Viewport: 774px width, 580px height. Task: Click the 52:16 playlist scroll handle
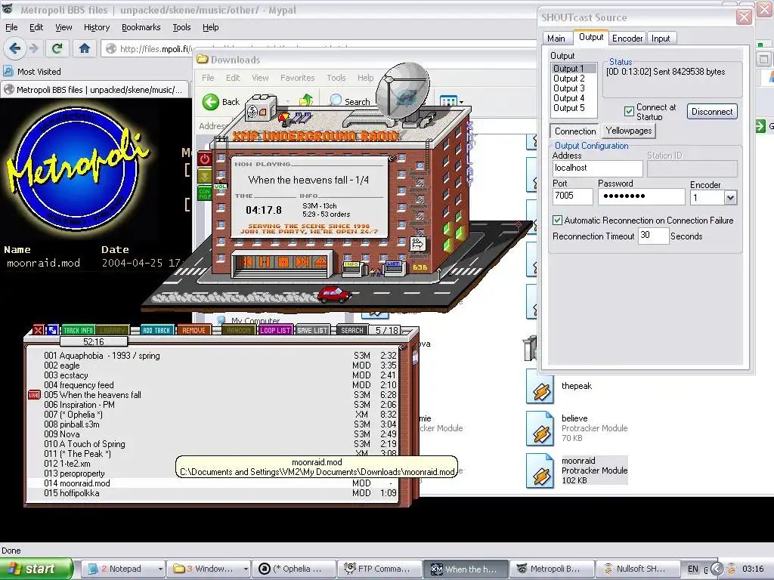[x=93, y=342]
